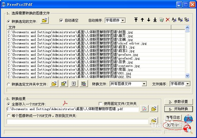Sort files numerically with 09 icon
The width and height of the screenshot is (197, 138).
point(181,20)
